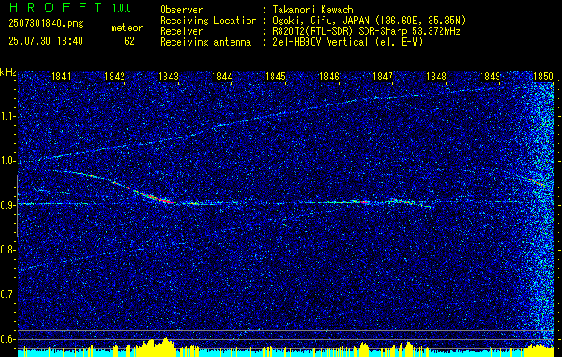Click the Receiving antenna 2el-HB9CV text

348,42
